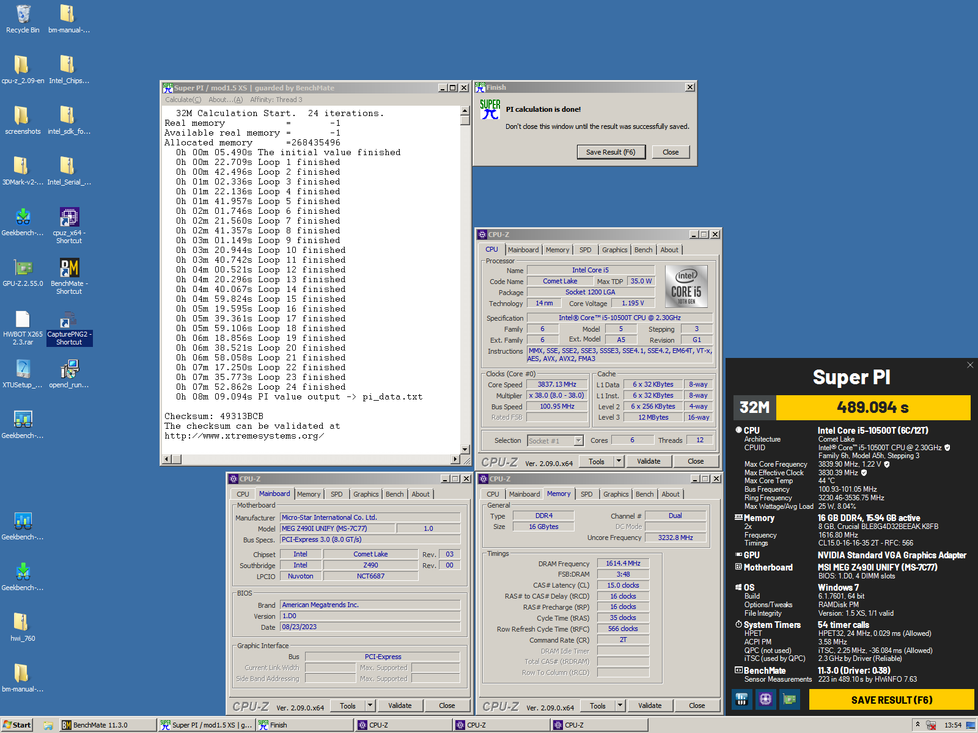Click the Windows Explorer taskbar pinned icon
This screenshot has height=733, width=978.
pyautogui.click(x=48, y=725)
